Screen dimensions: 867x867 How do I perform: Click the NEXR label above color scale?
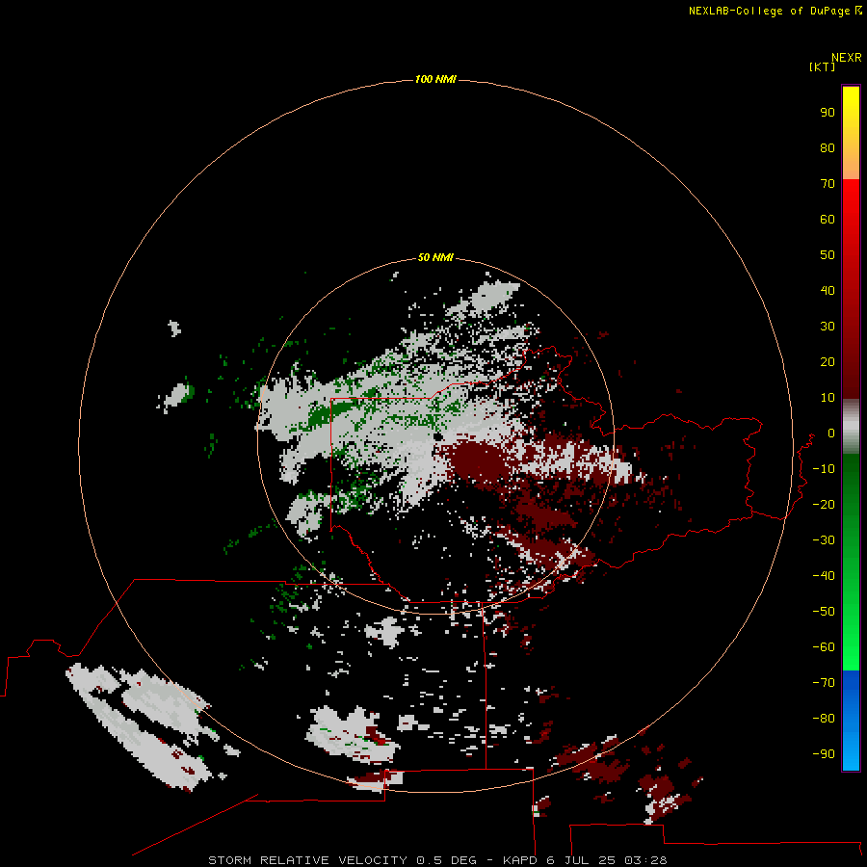coord(847,58)
